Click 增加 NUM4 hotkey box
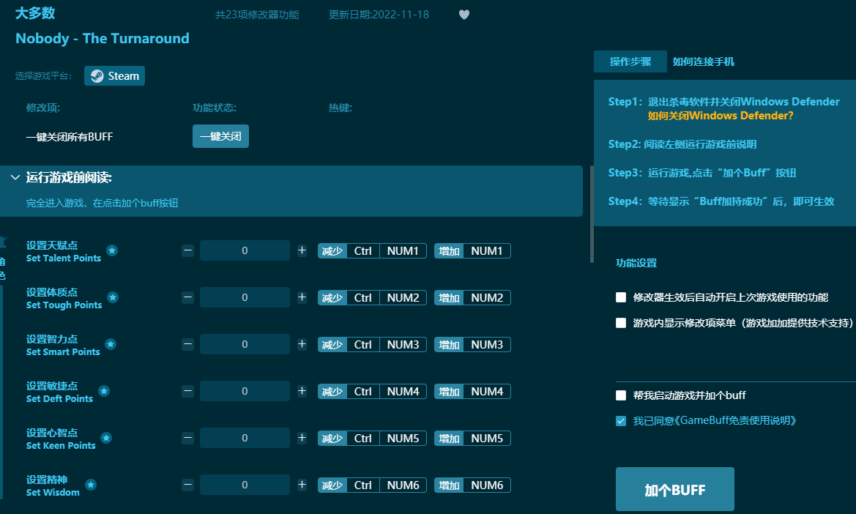 tap(473, 392)
